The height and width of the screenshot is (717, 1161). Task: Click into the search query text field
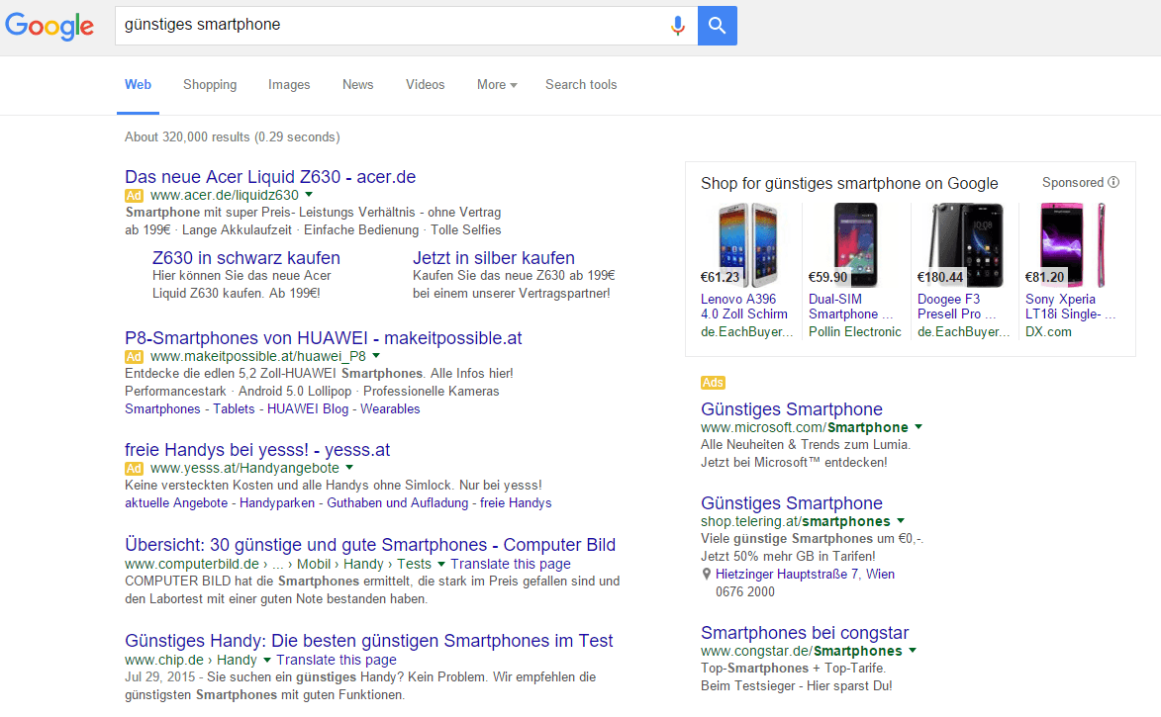[386, 26]
